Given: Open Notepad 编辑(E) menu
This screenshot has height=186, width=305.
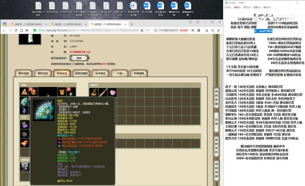Looking at the screenshot, I should click(x=237, y=7).
